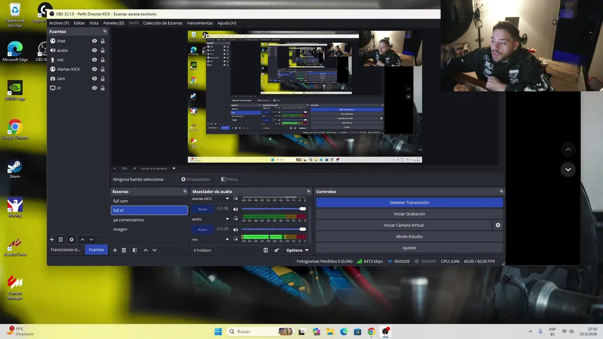
Task: Zoom out preview with minus icon
Action: point(114,168)
